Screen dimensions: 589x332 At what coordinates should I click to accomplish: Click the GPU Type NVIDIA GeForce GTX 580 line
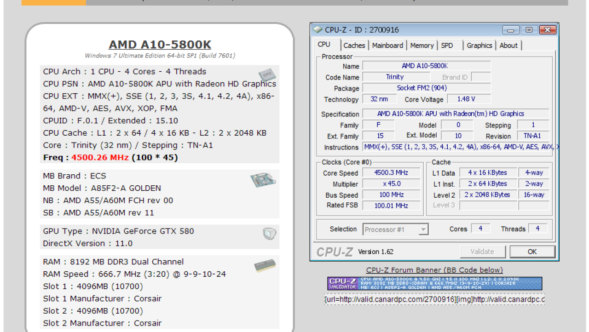[119, 231]
